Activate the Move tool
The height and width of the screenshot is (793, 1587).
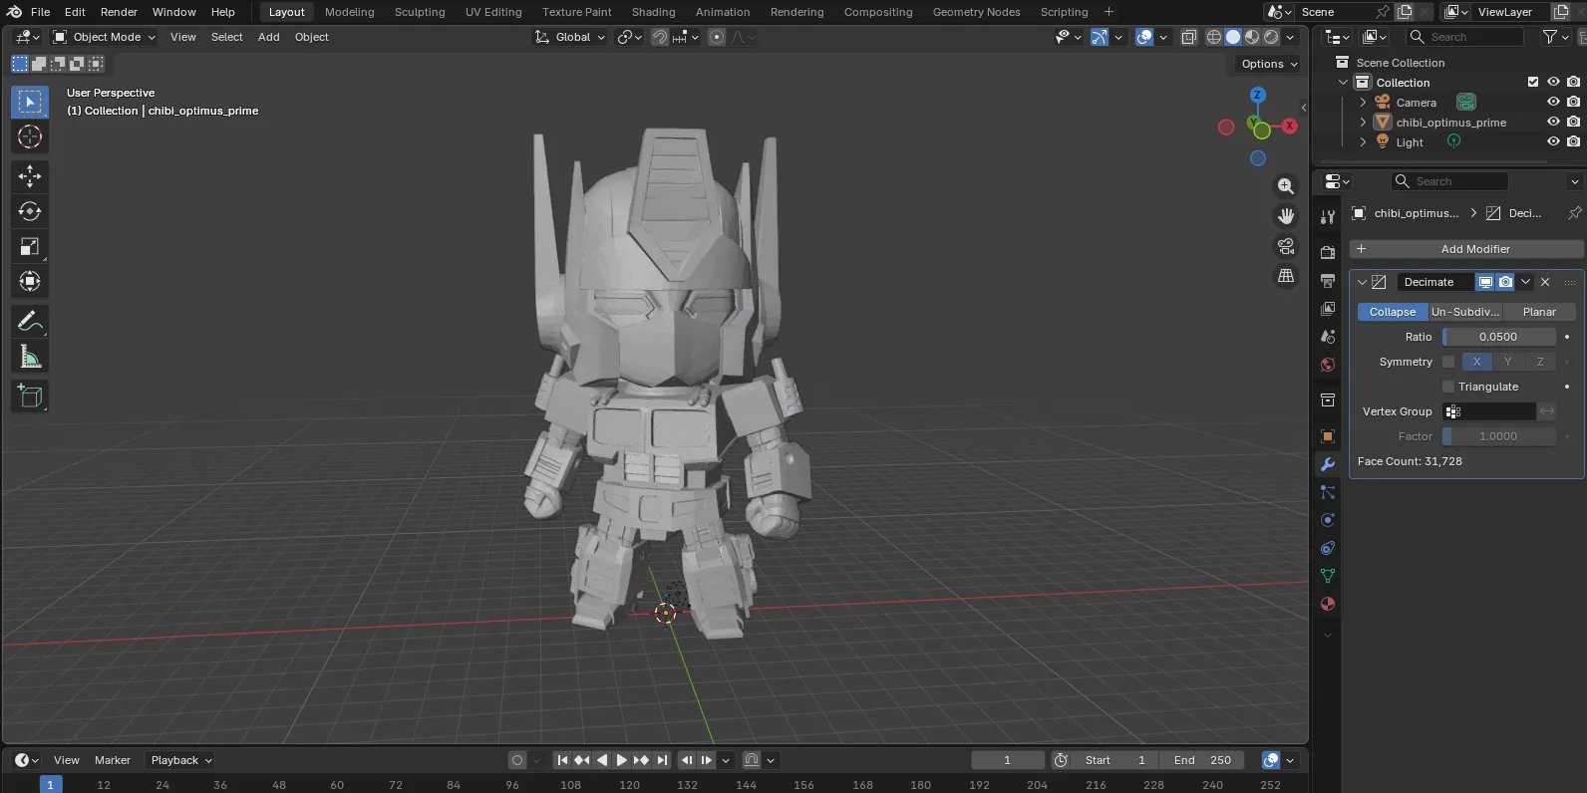30,176
